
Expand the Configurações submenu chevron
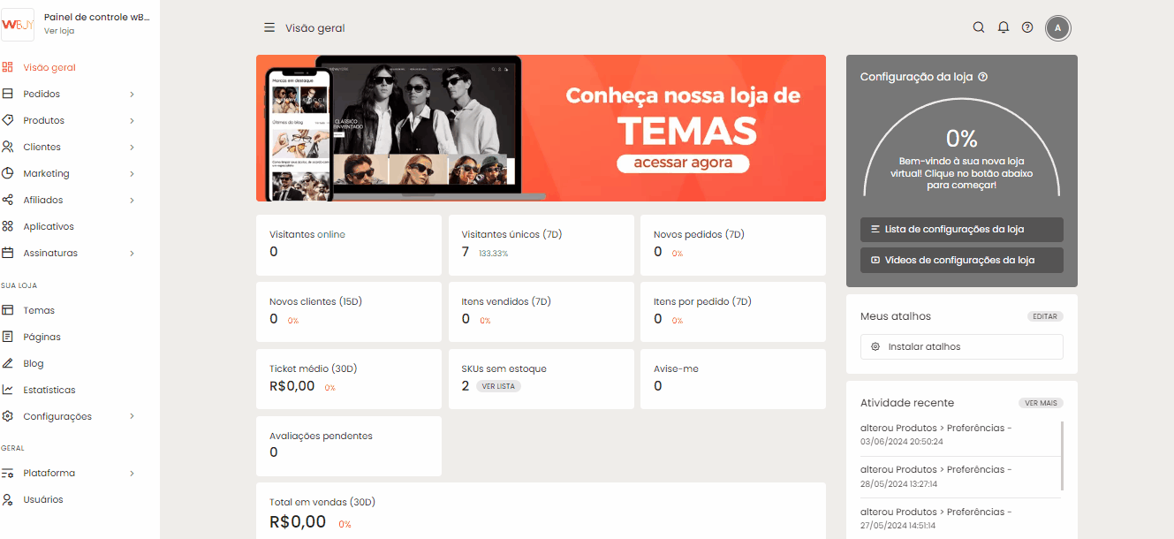coord(132,416)
